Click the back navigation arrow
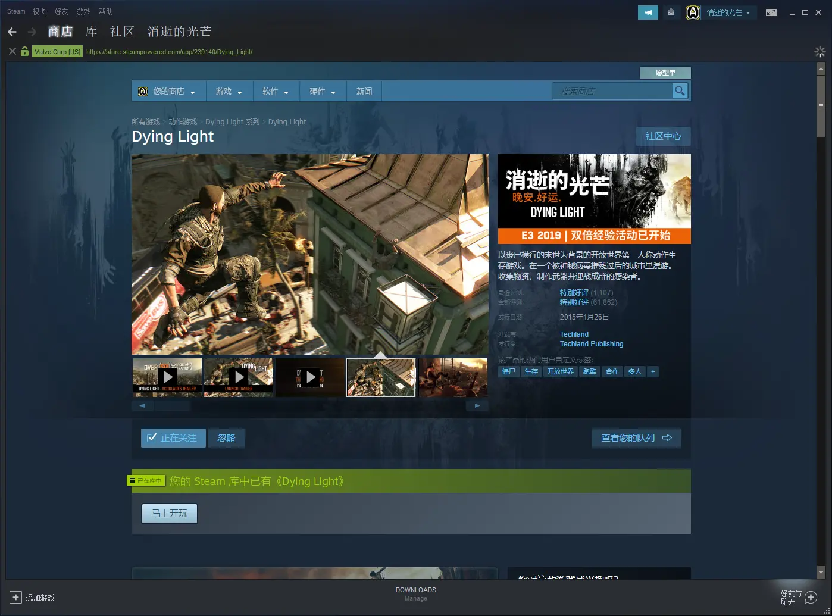Image resolution: width=832 pixels, height=616 pixels. click(x=12, y=32)
